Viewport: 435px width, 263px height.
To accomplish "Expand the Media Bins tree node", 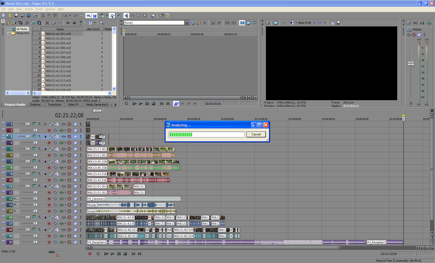I will pyautogui.click(x=9, y=33).
